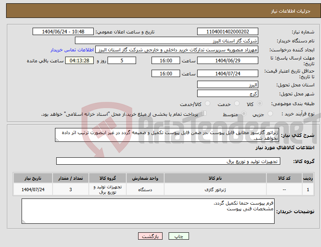Image resolution: width=321 pixels, height=247 pixels.
Task: Click the دستگاه unit cell
Action: pos(145,190)
